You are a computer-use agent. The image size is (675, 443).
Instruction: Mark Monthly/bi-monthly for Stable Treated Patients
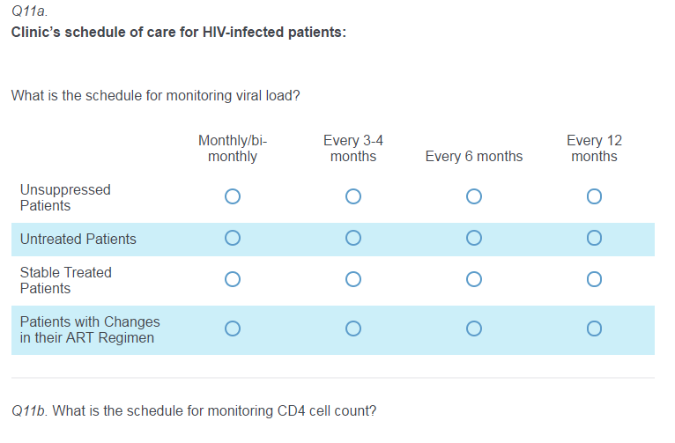(x=233, y=279)
